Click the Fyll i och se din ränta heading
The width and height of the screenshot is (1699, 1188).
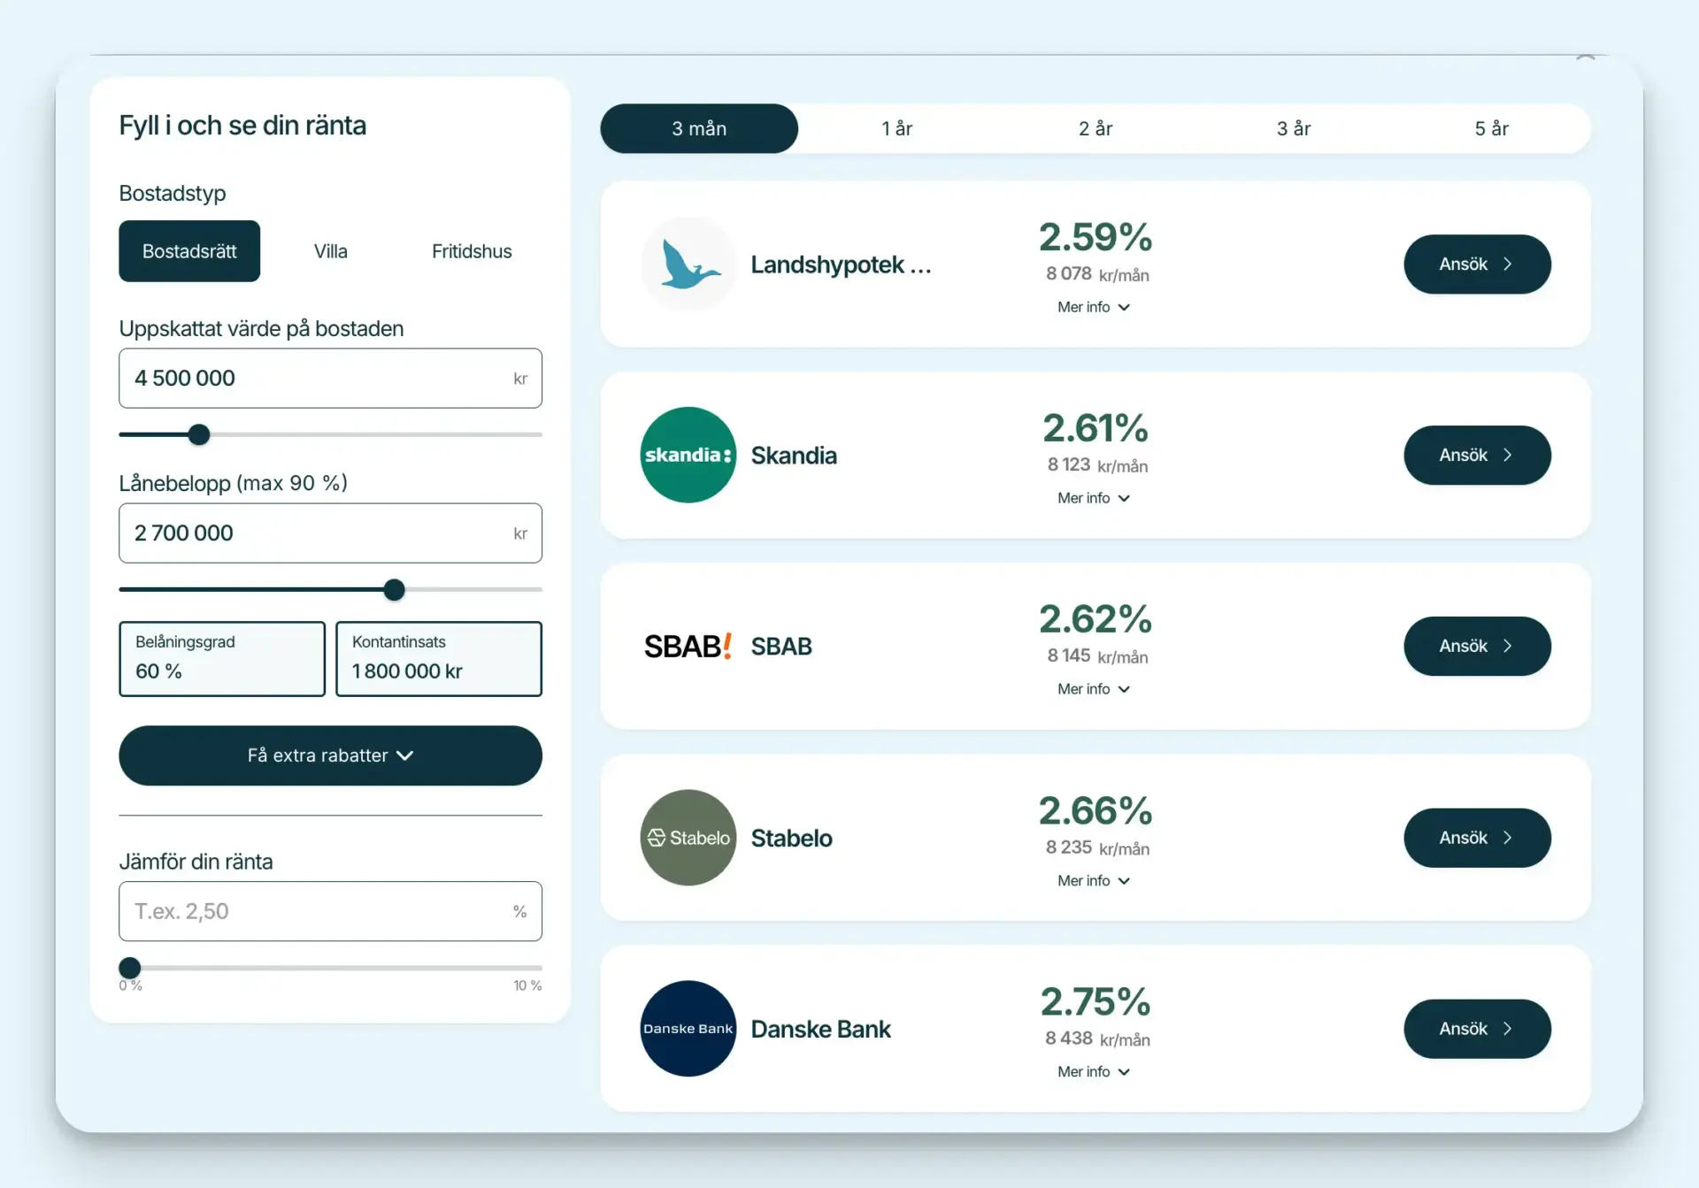[x=242, y=126]
